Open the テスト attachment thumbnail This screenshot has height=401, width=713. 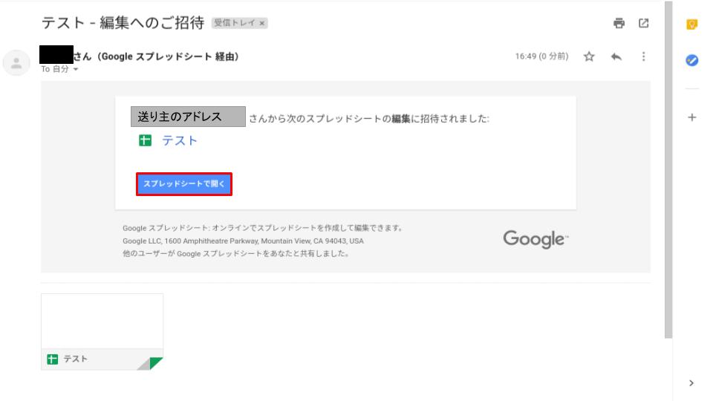point(102,332)
